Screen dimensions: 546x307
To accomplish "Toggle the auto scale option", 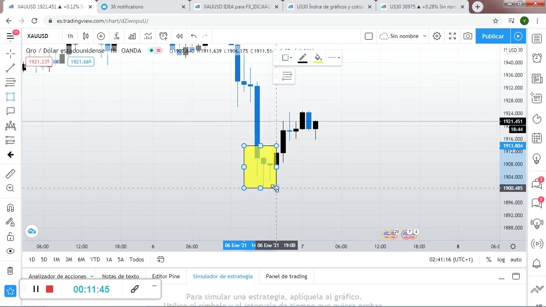I will pos(516,259).
